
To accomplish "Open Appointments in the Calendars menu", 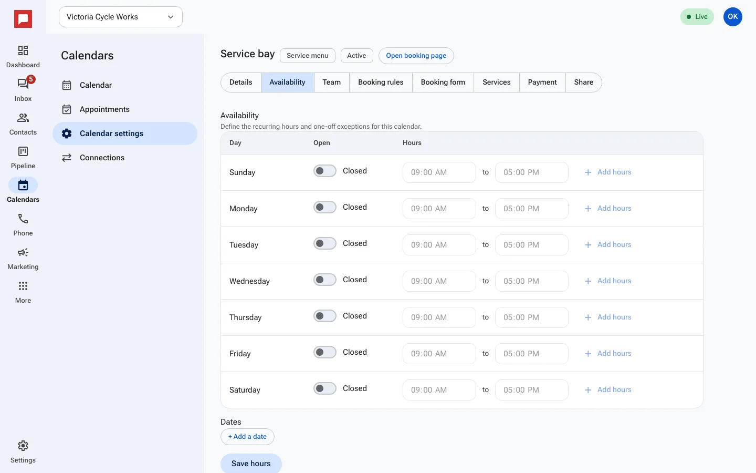I will [x=125, y=109].
